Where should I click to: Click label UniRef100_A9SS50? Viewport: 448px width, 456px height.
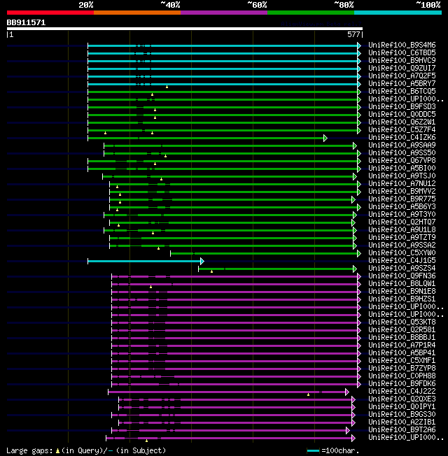pos(402,153)
